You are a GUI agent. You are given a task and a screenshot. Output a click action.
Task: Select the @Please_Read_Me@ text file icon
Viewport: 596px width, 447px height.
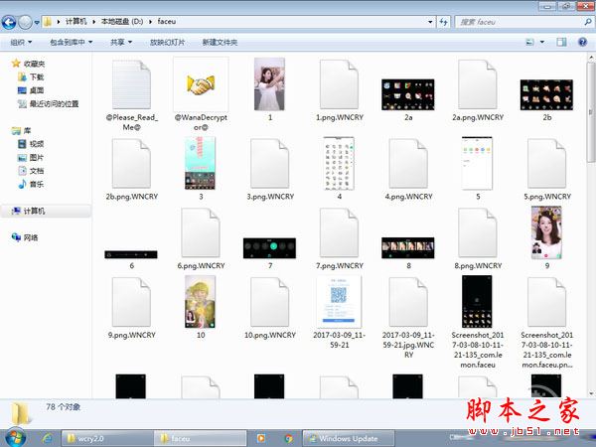[x=131, y=84]
